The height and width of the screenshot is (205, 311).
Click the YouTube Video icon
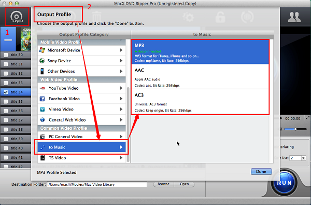[x=43, y=88]
